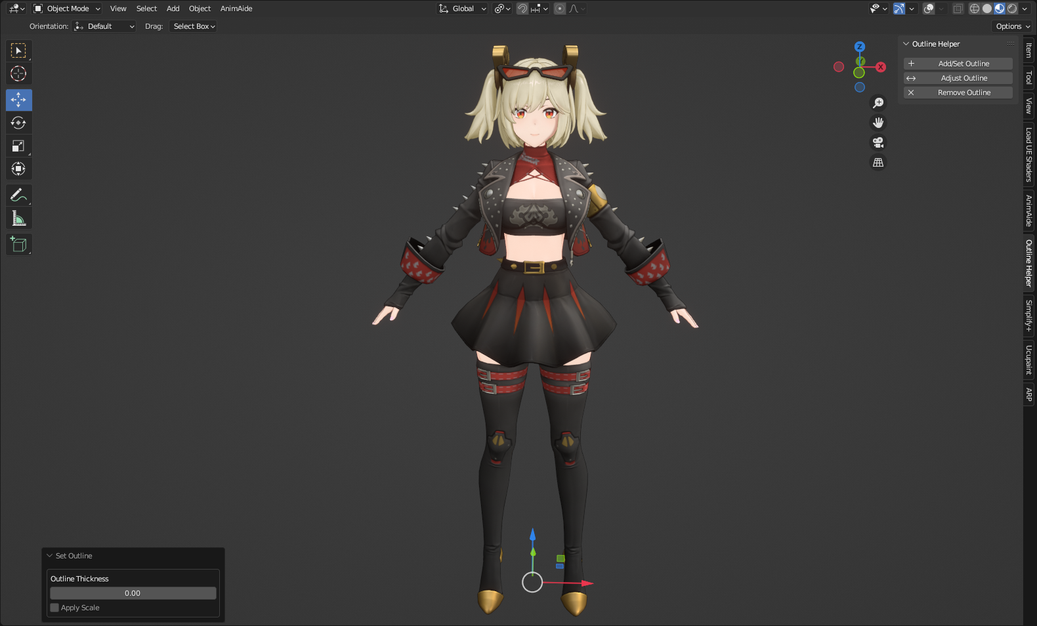Activate the Transform tool
Image resolution: width=1037 pixels, height=626 pixels.
point(18,169)
